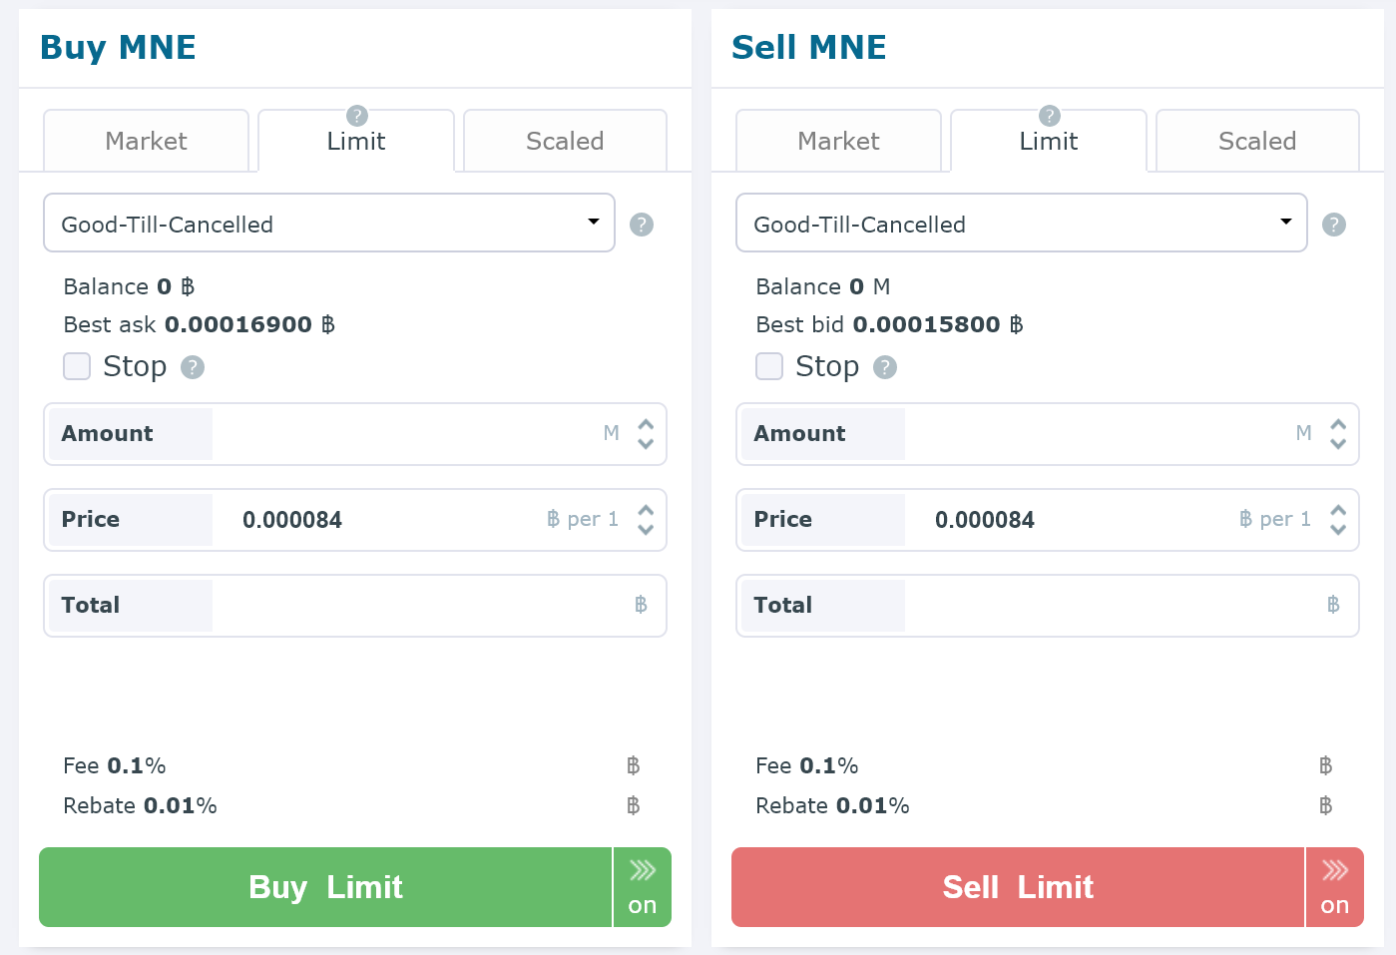Click help icon beside Buy order duration dropdown
1396x955 pixels.
point(642,225)
